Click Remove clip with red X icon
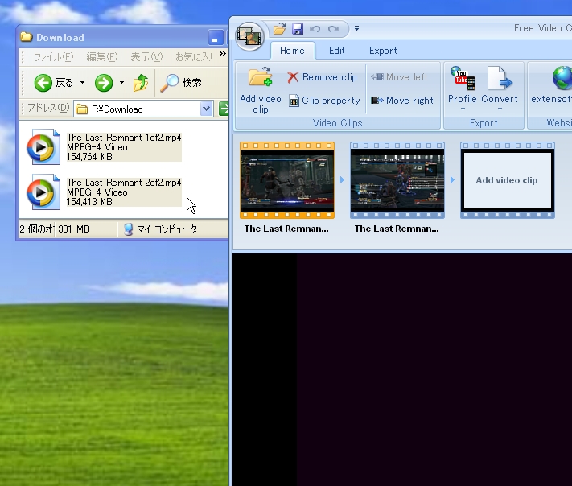The height and width of the screenshot is (486, 572). (x=322, y=77)
